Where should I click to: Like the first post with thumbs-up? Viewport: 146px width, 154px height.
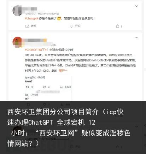pyautogui.click(x=117, y=26)
